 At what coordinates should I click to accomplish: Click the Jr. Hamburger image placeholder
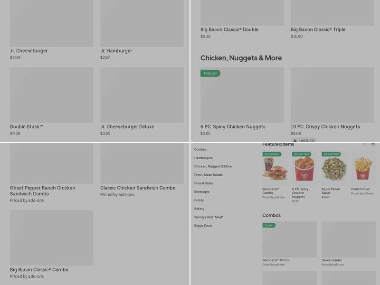point(142,23)
